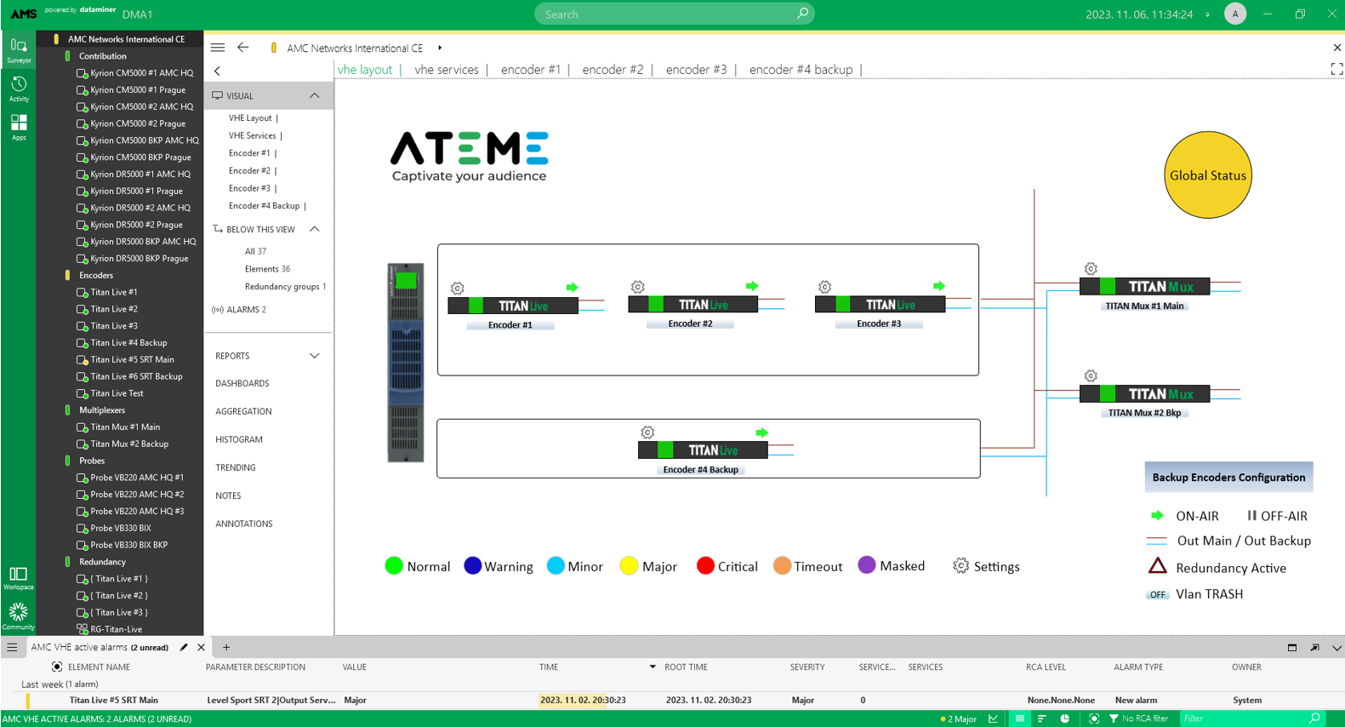1345x727 pixels.
Task: Select Probe VB330 BIX BKP in tree
Action: pos(128,545)
